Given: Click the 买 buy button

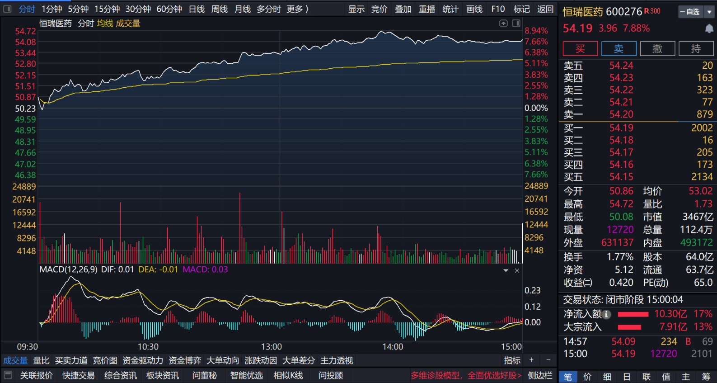Looking at the screenshot, I should tap(580, 48).
